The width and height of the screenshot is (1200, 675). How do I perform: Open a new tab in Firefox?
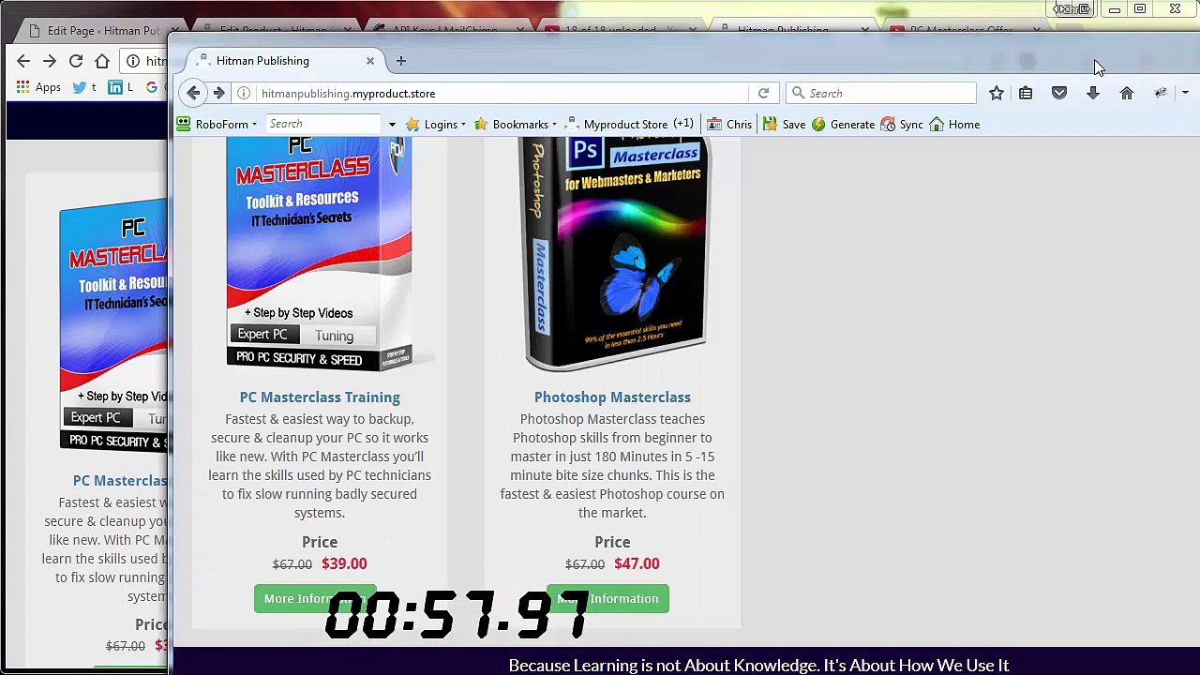coord(401,61)
